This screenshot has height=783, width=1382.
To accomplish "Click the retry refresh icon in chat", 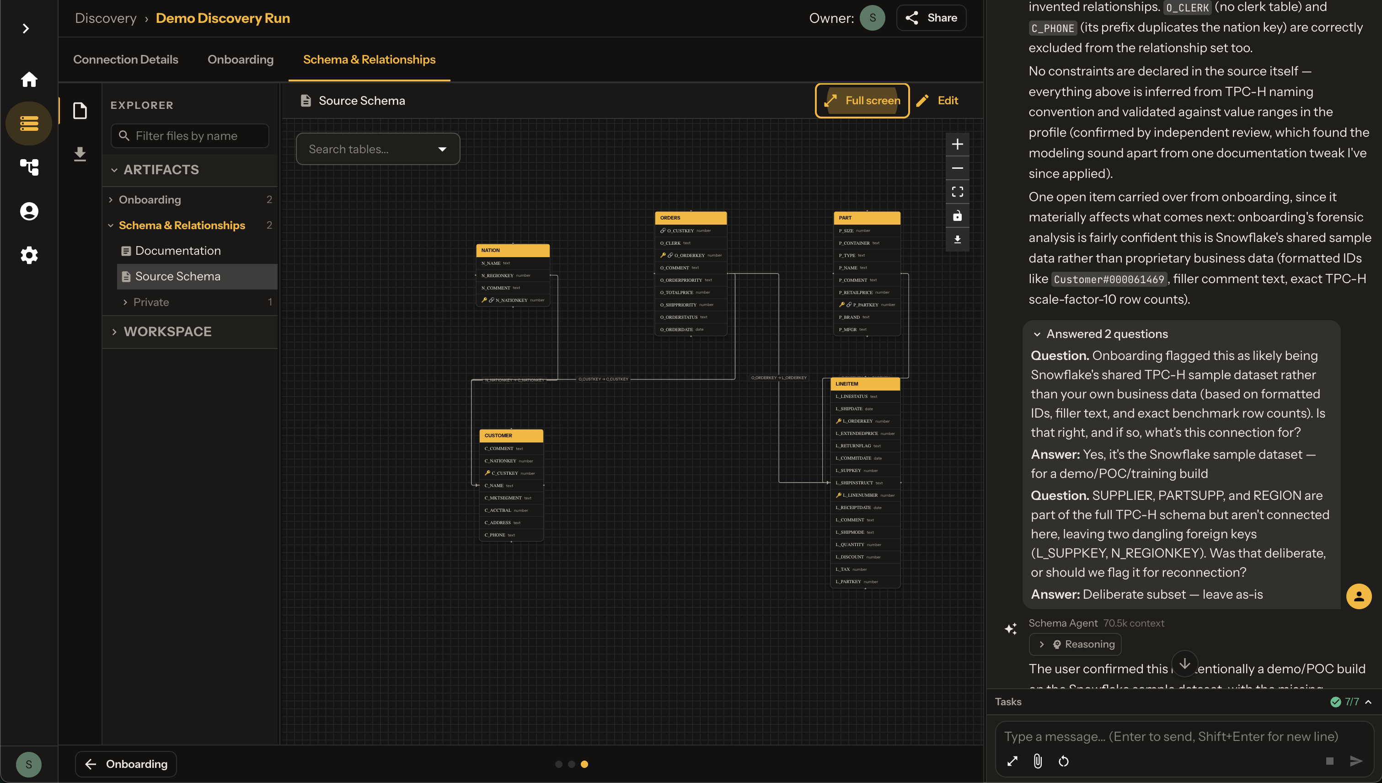I will click(x=1064, y=761).
